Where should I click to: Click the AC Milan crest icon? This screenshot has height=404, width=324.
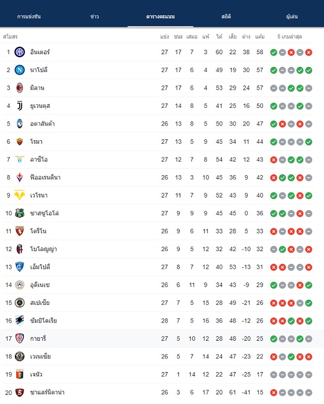tap(20, 88)
